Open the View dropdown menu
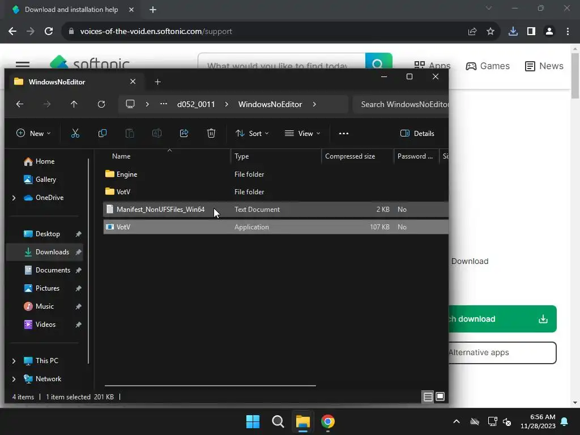This screenshot has width=580, height=435. [302, 134]
